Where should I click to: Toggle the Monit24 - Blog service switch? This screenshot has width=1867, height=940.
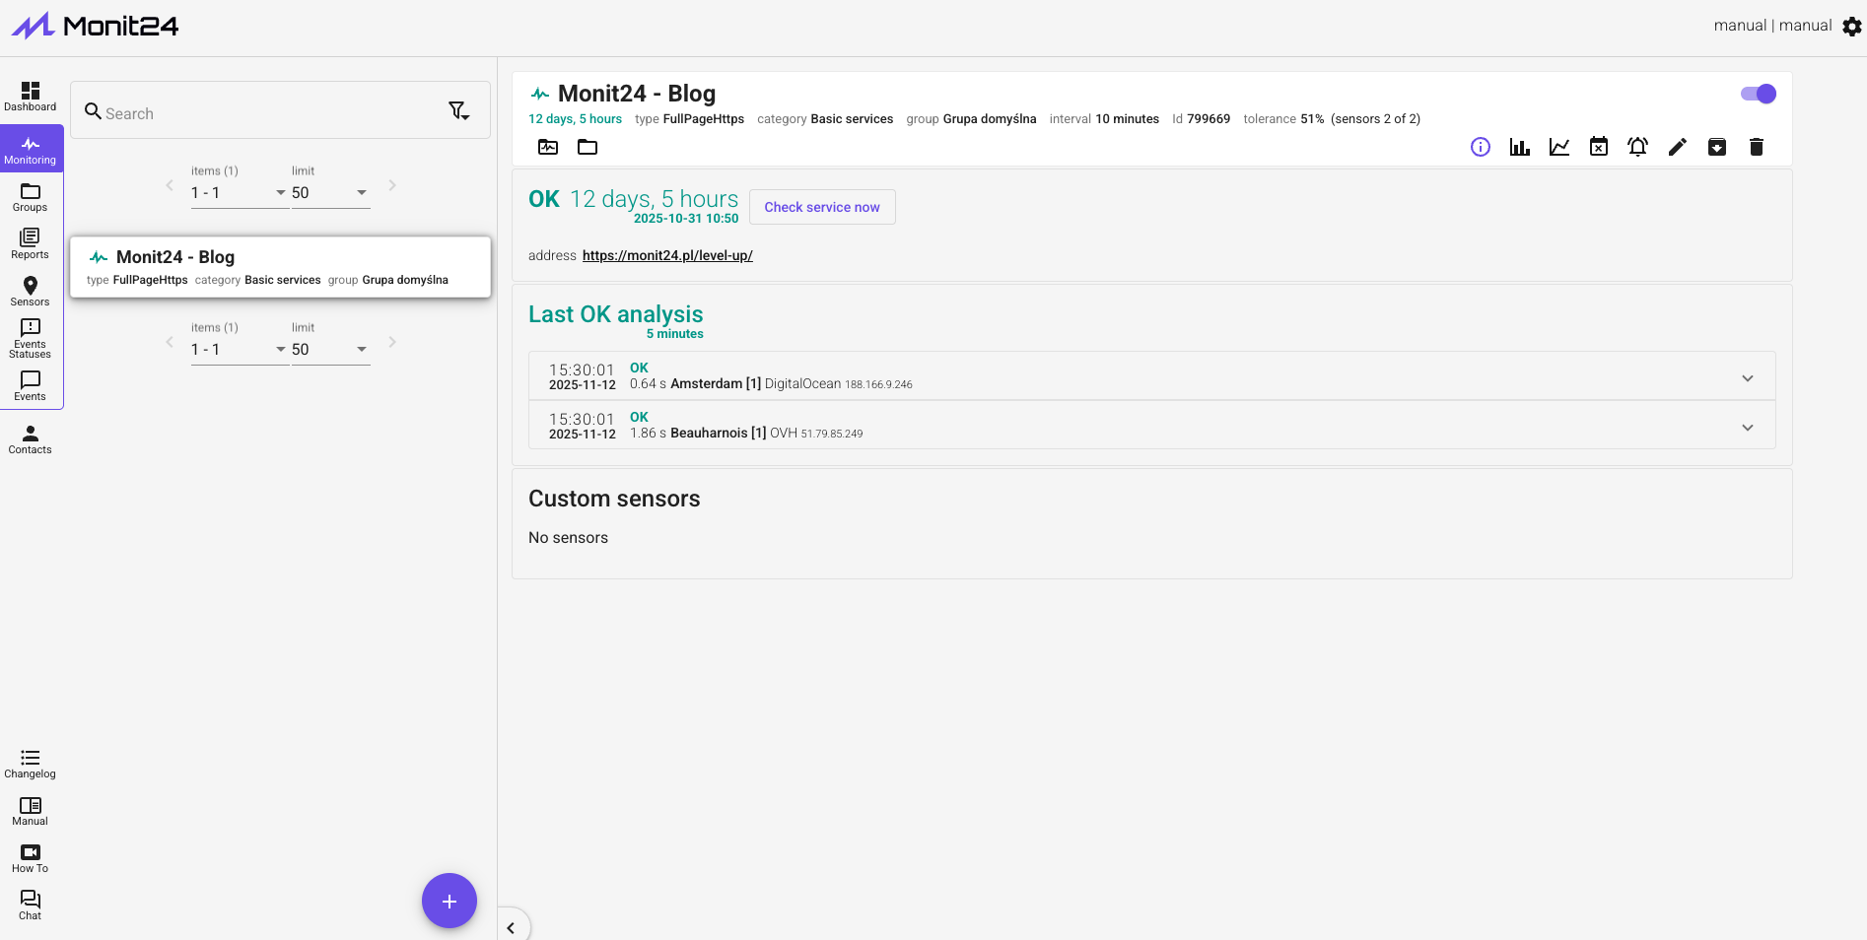1758,94
